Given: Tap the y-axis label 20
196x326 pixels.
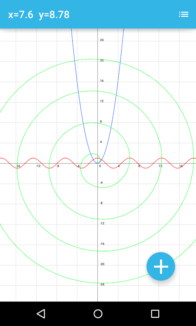Looking at the screenshot, I should [x=102, y=60].
